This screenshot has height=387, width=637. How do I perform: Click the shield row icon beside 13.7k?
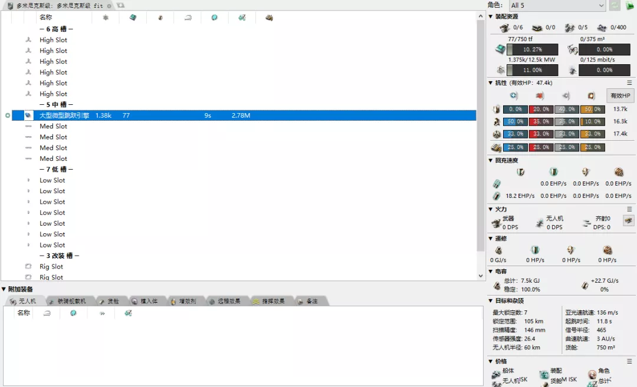click(x=497, y=109)
